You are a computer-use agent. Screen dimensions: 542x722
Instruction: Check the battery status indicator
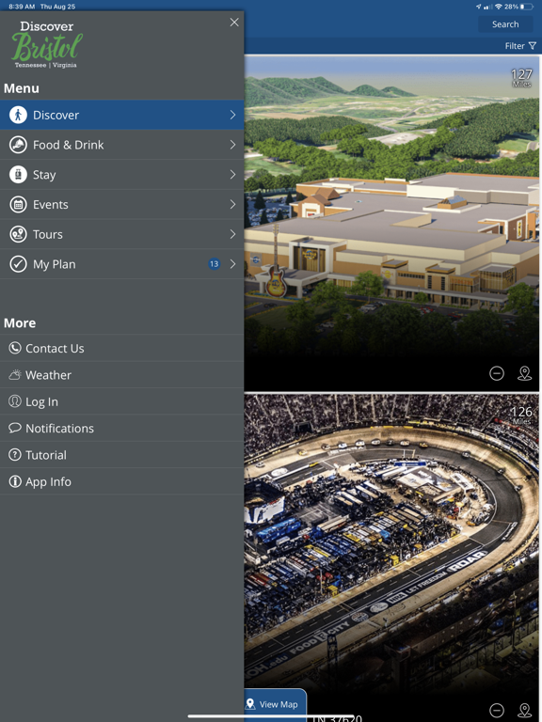526,7
